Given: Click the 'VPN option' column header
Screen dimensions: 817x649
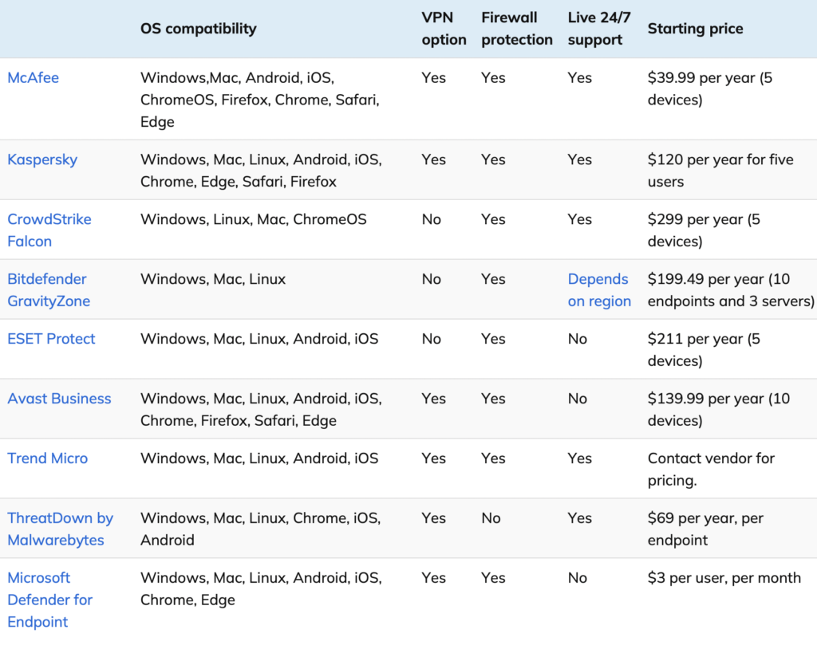Looking at the screenshot, I should 444,29.
